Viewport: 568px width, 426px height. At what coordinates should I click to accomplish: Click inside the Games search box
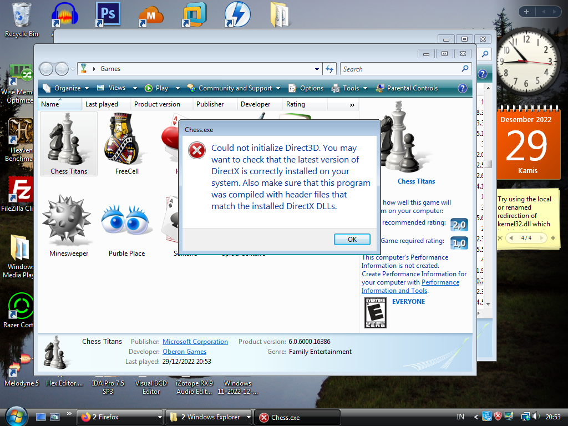(399, 69)
